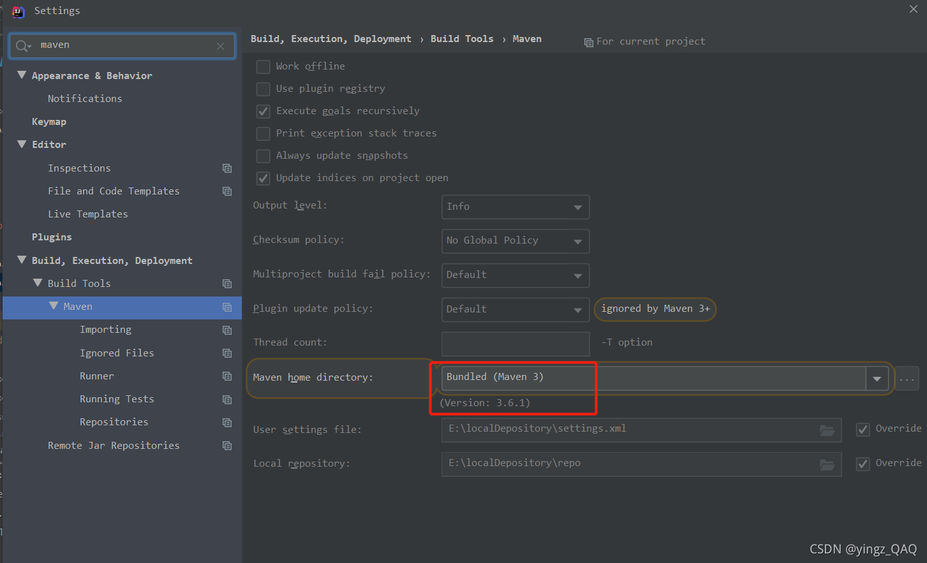Enable the Work offline checkbox

(x=263, y=67)
